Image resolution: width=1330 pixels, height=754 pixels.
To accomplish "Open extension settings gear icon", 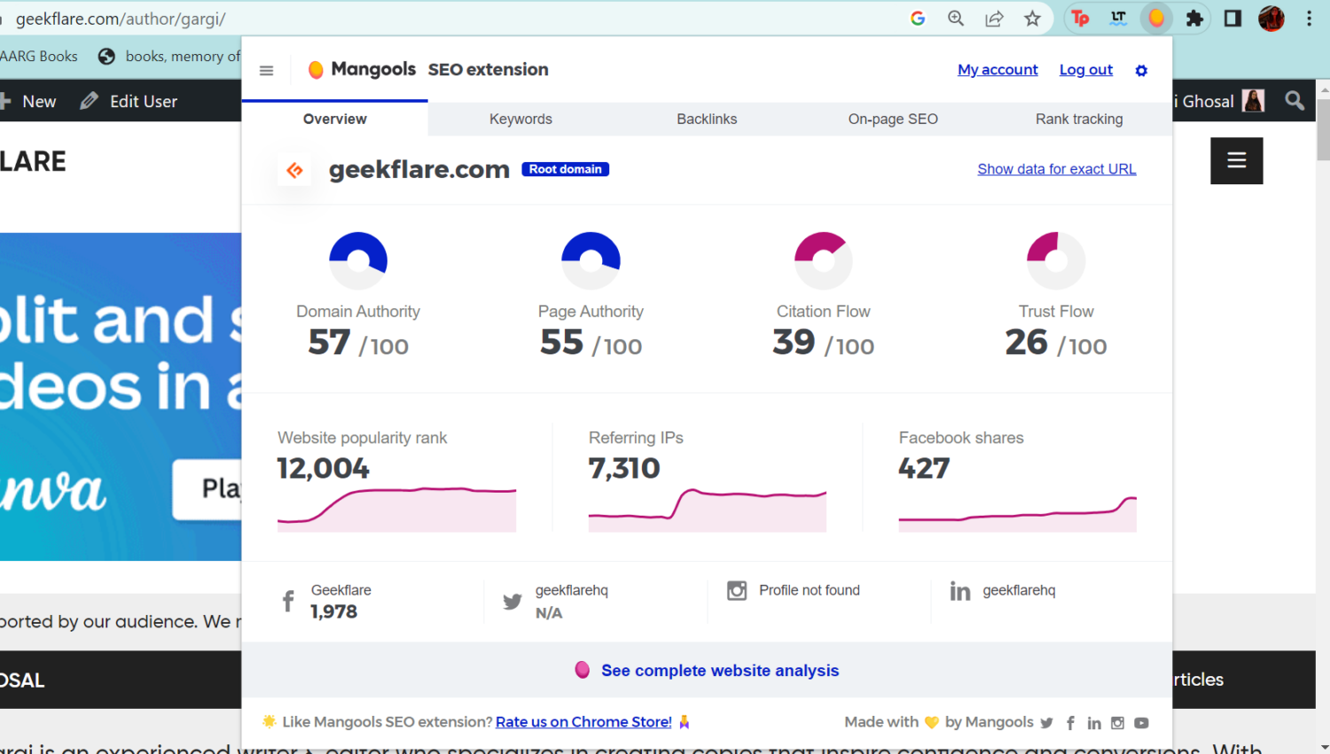I will pyautogui.click(x=1141, y=70).
